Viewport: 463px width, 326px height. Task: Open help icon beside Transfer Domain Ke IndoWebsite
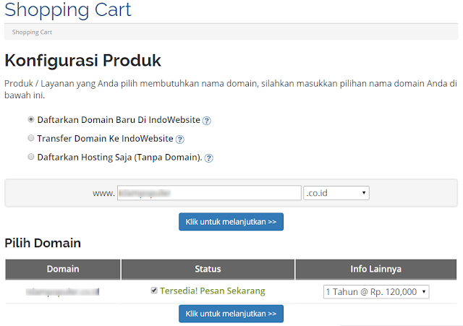(x=180, y=140)
